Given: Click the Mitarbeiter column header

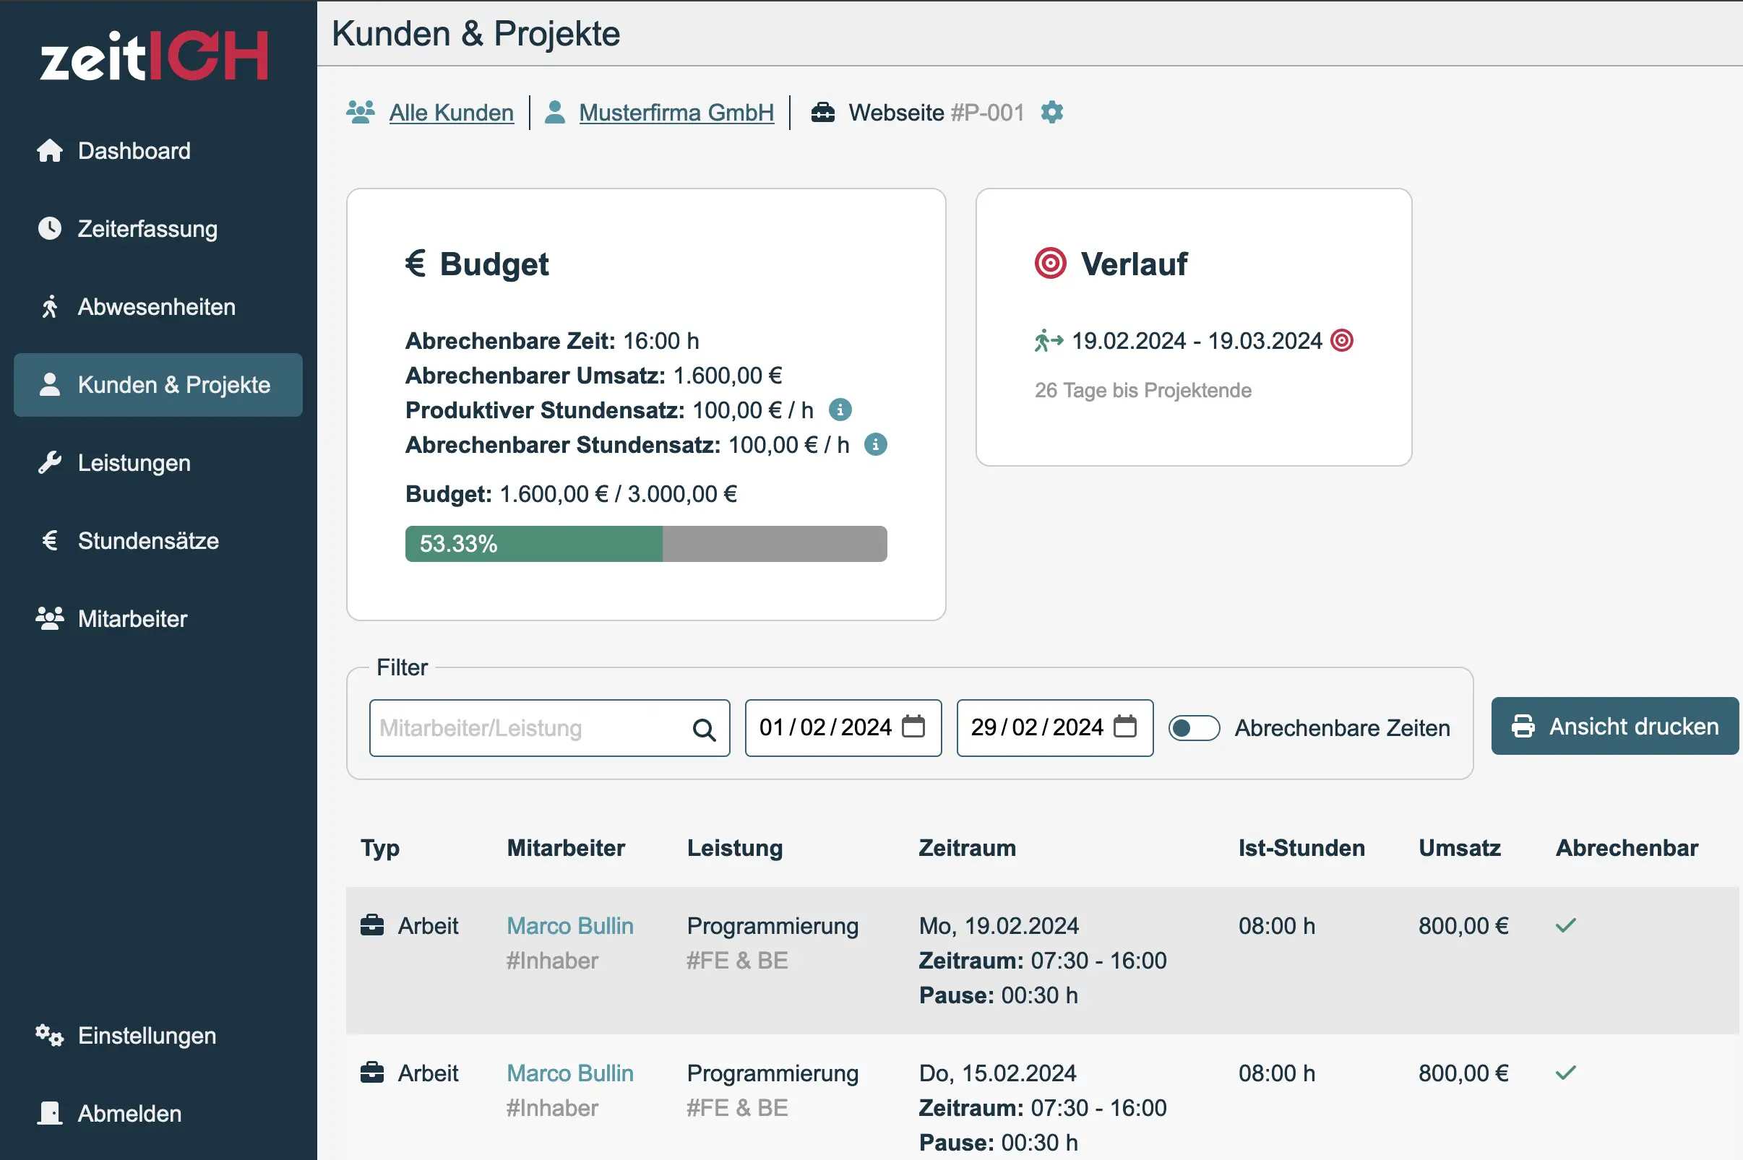Looking at the screenshot, I should (565, 848).
